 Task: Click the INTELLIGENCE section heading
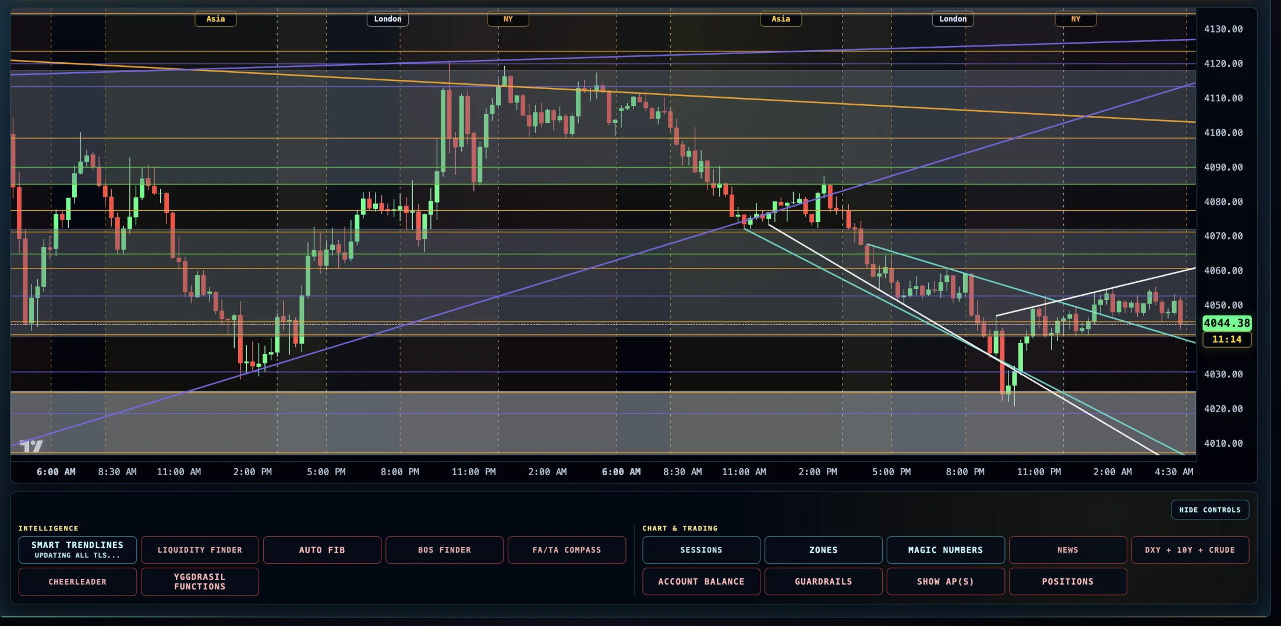(48, 528)
